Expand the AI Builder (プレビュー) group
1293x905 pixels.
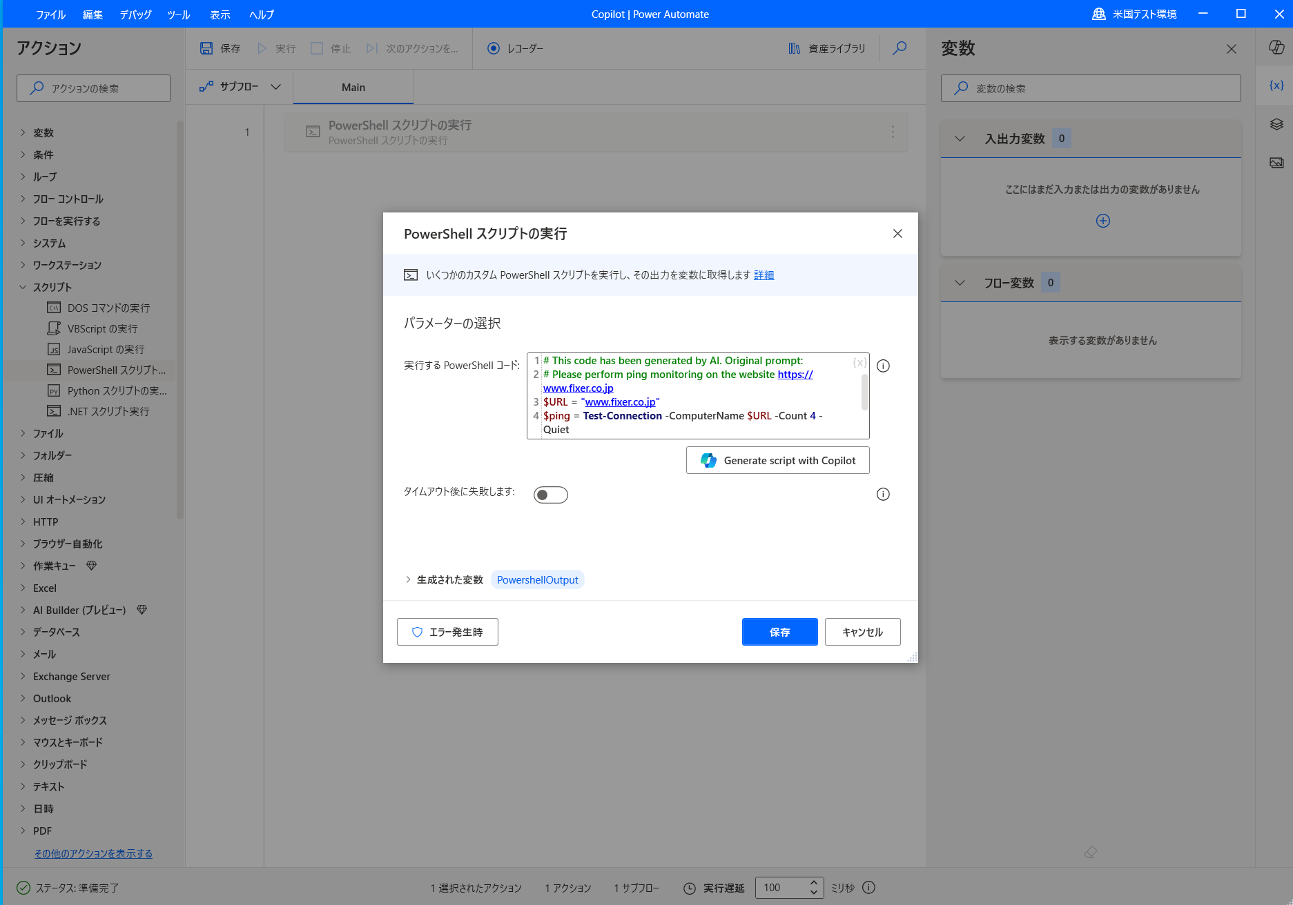click(23, 610)
